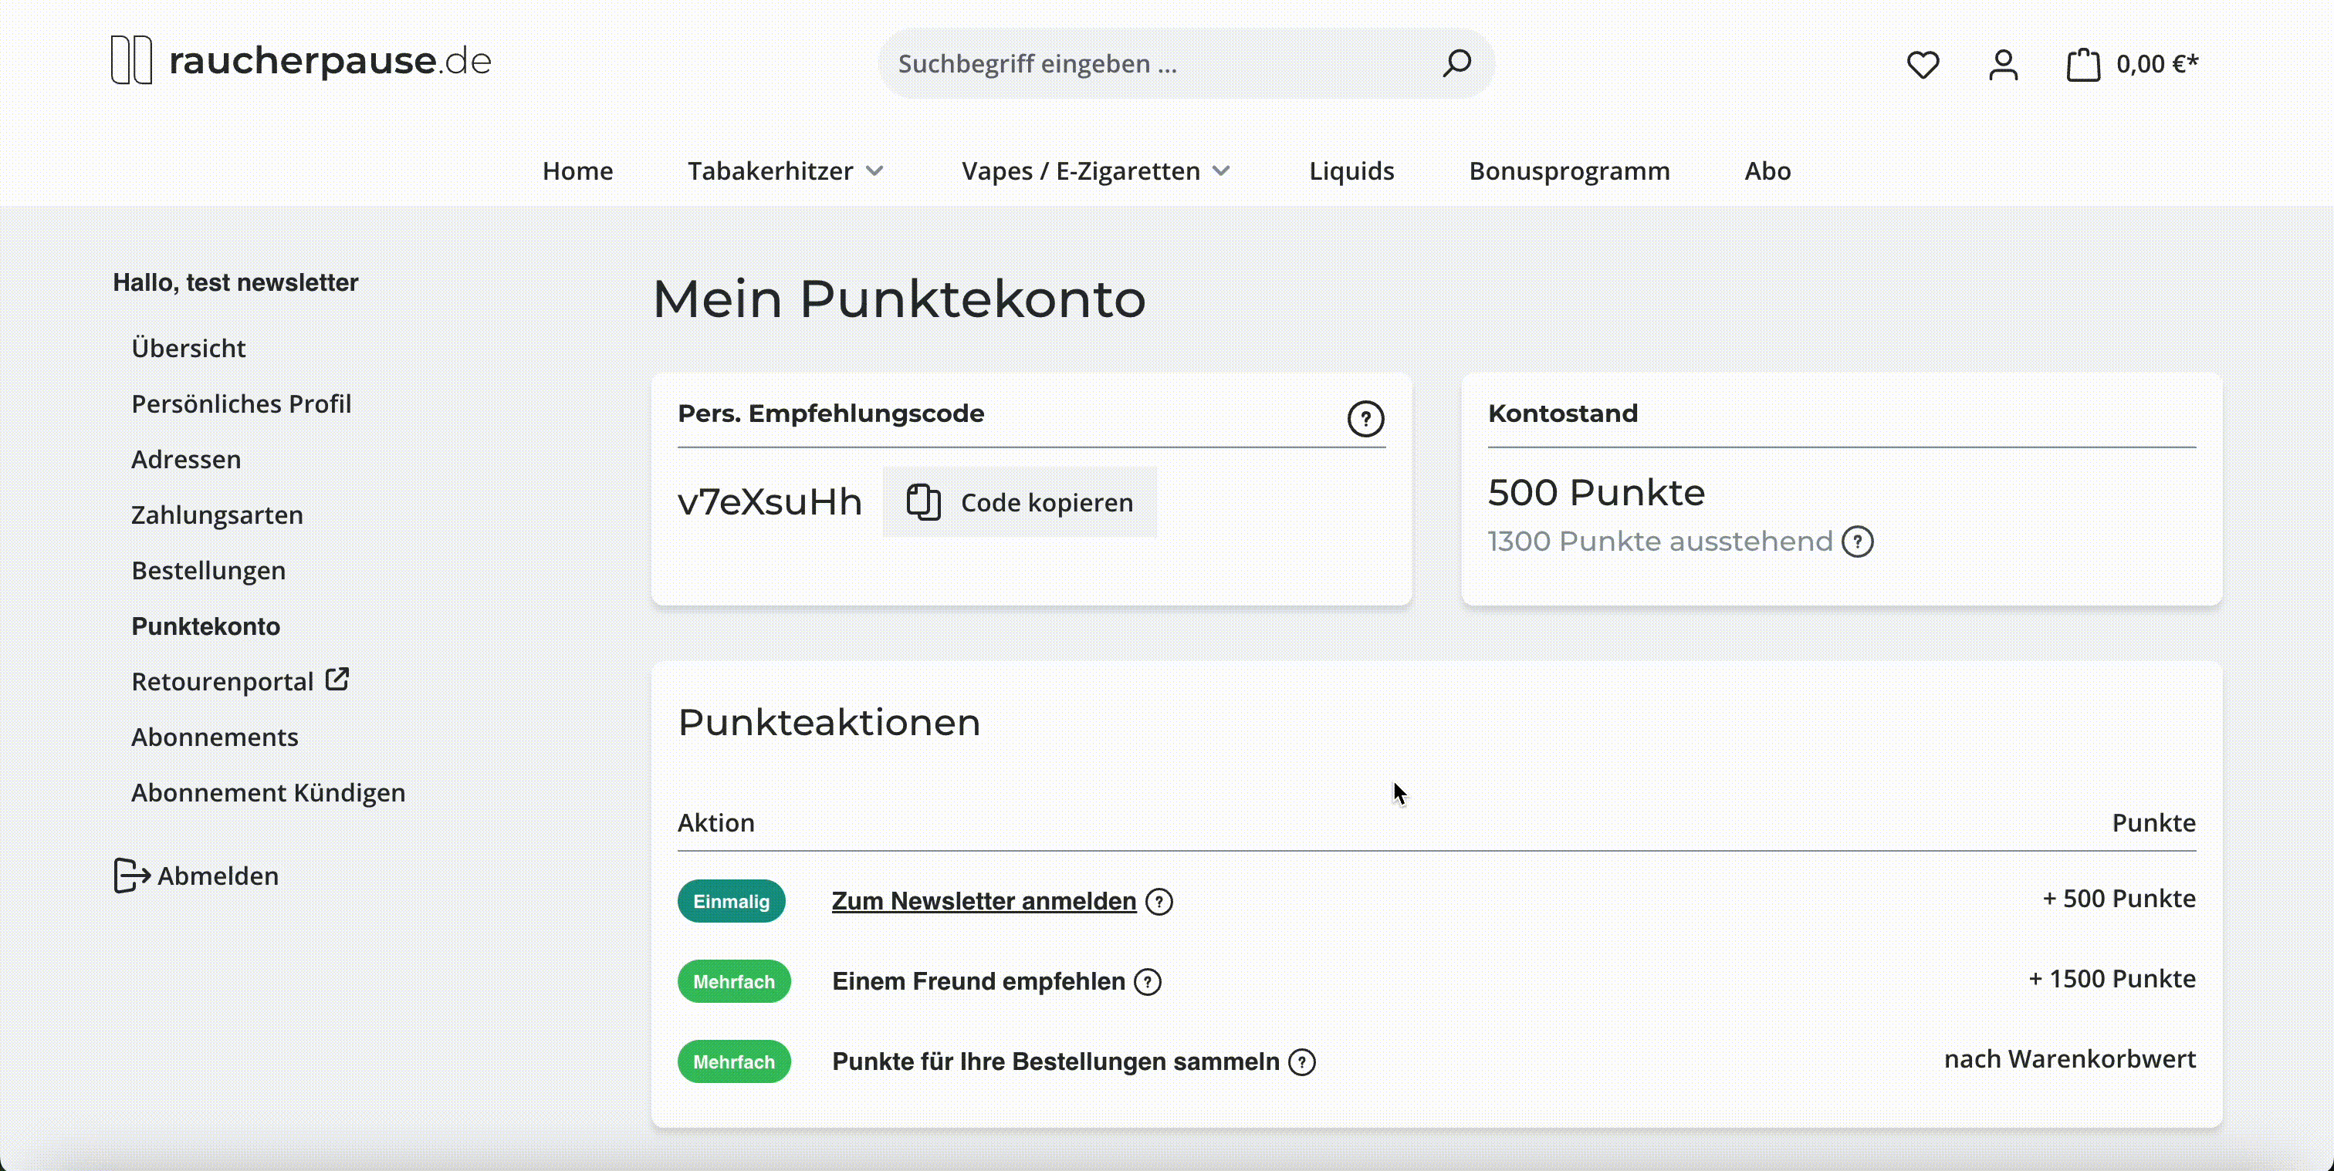Open the Bonusprogramm menu item
Screen dimensions: 2334x1171
coord(1569,171)
